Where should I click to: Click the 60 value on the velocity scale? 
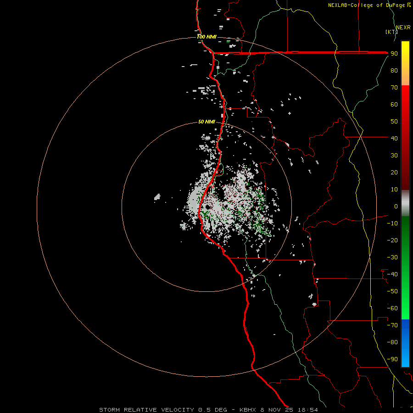click(394, 104)
